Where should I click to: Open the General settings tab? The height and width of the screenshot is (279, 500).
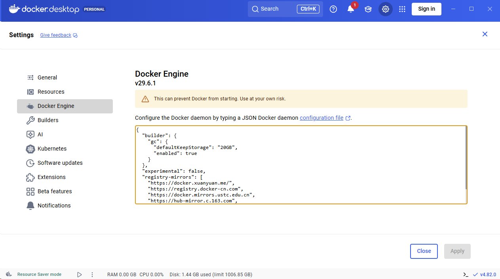65,77
